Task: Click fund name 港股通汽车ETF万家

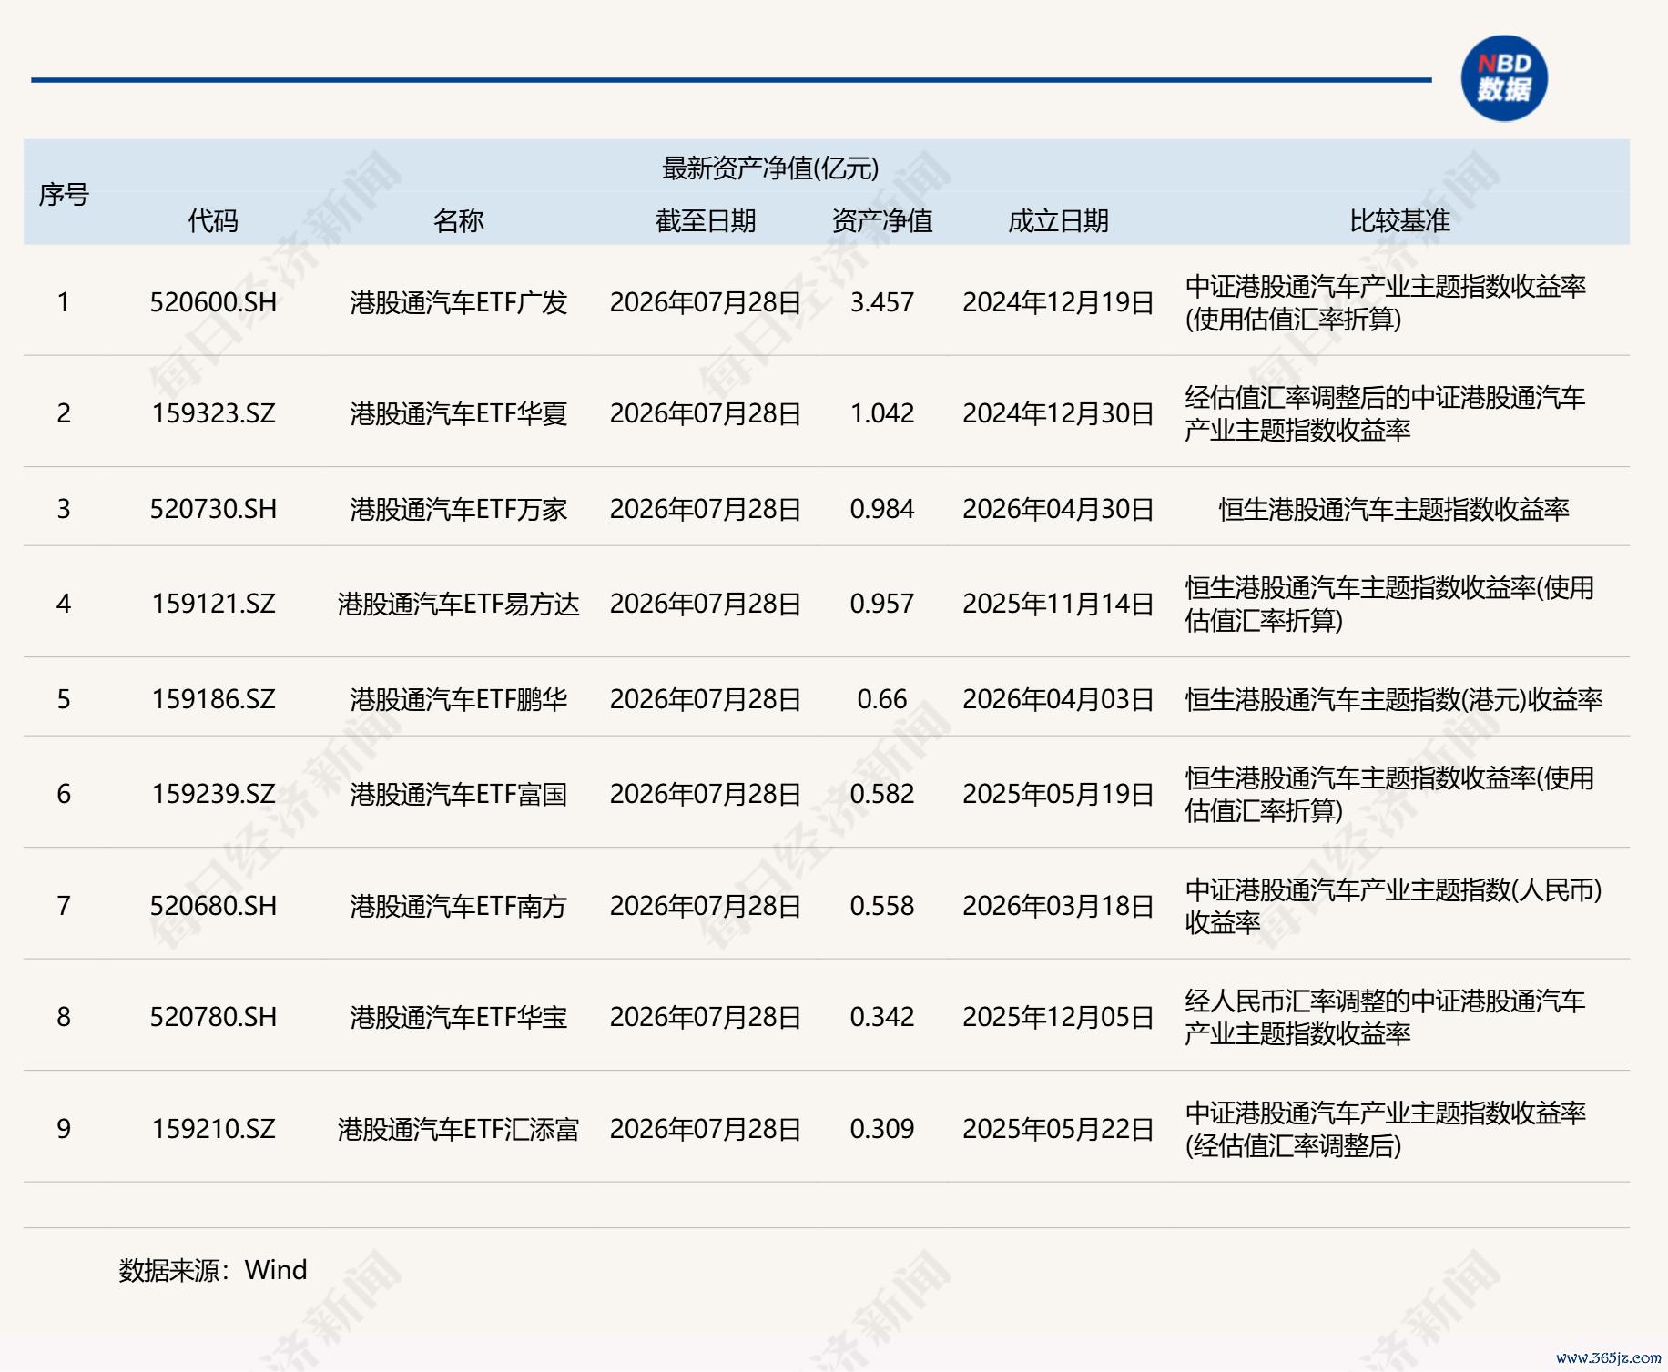Action: click(459, 508)
